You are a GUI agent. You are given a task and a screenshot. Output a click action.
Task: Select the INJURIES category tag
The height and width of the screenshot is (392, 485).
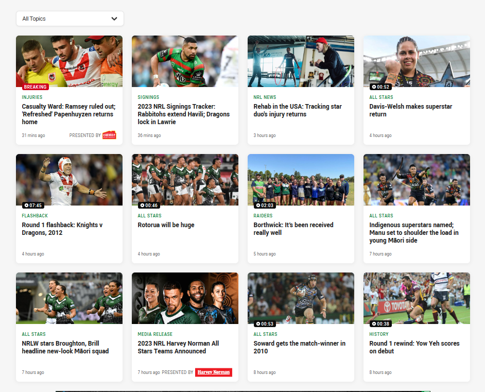click(x=32, y=97)
